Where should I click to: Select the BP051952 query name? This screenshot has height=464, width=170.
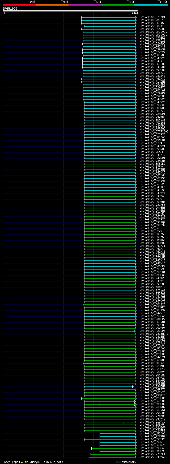(x=10, y=9)
